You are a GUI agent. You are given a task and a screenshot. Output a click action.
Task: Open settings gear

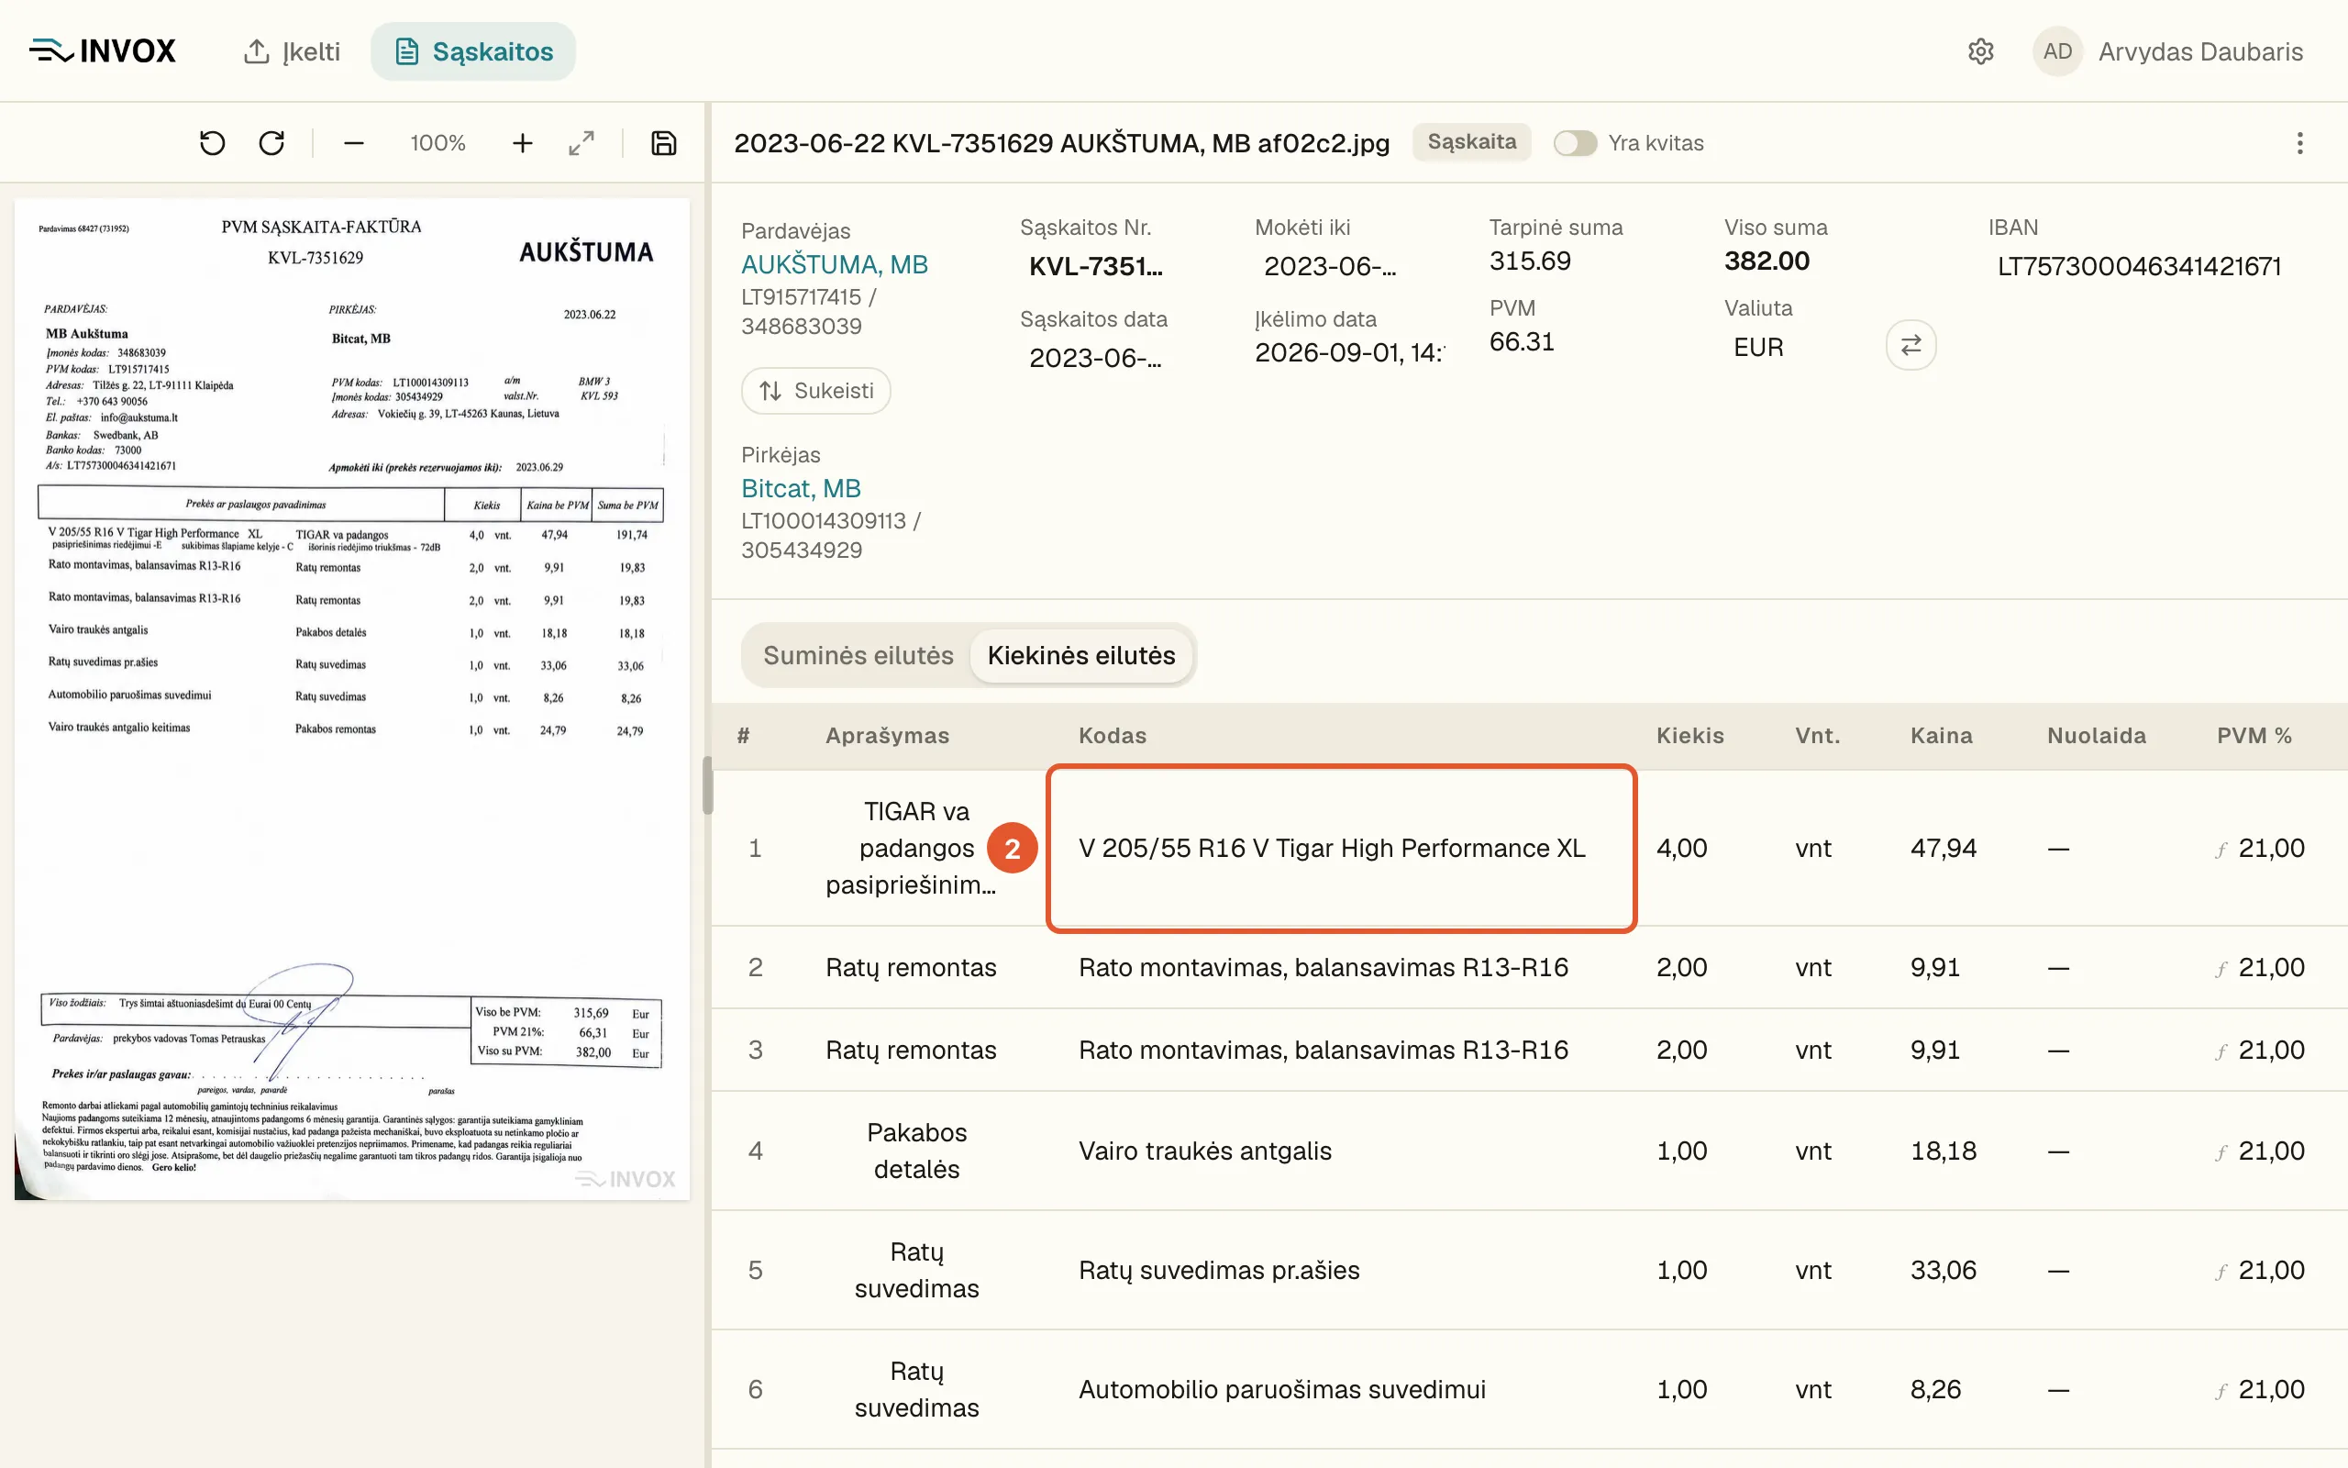tap(1980, 51)
